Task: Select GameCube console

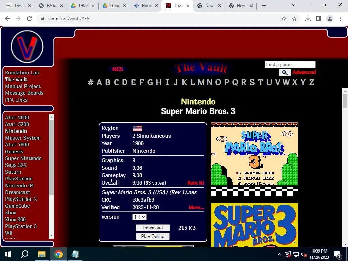Action: [x=17, y=206]
